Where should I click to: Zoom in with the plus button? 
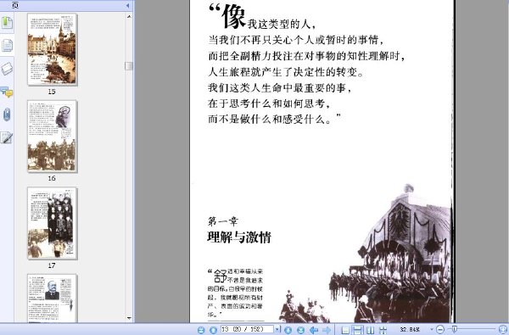pyautogui.click(x=503, y=330)
